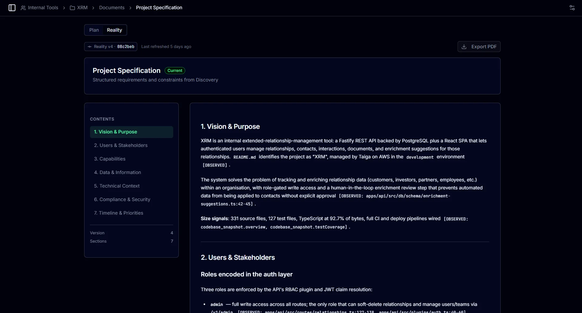Jump to 7. Timeline & Priorities
582x313 pixels.
[x=131, y=213]
